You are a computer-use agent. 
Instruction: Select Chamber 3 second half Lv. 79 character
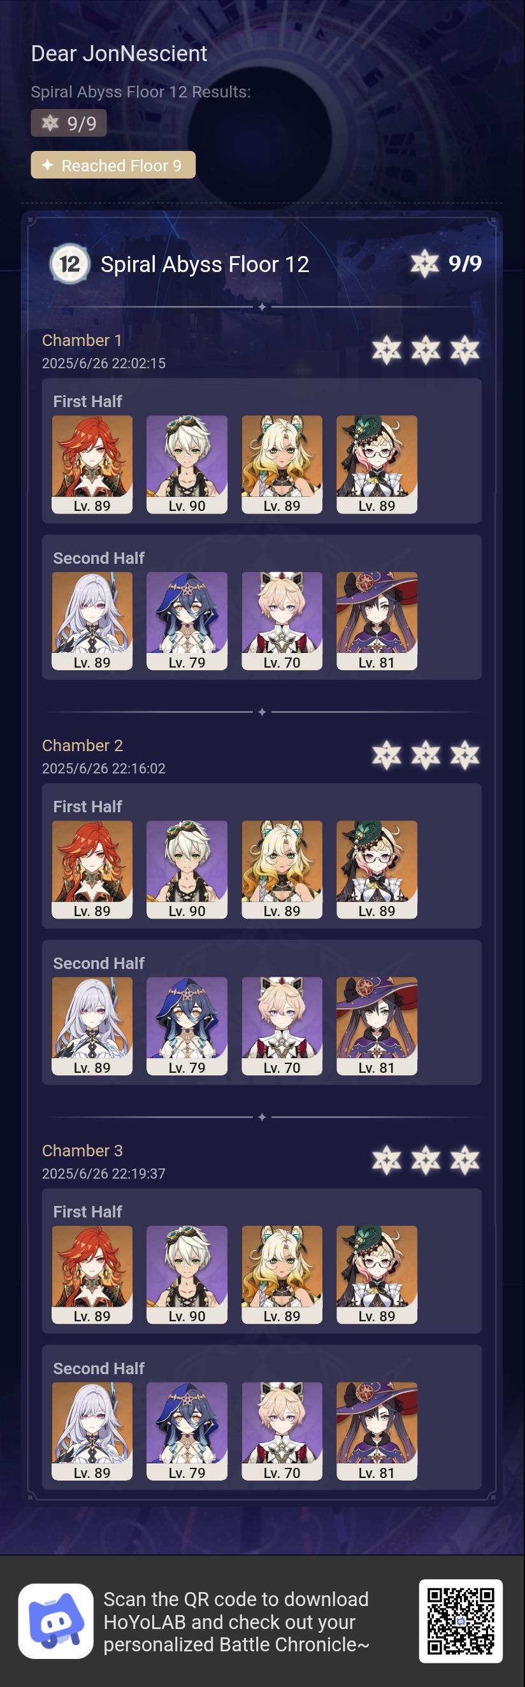[x=187, y=1432]
